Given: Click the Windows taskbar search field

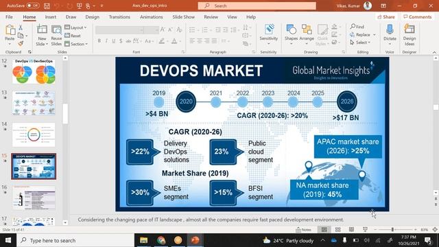Looking at the screenshot, I should click(x=75, y=240).
